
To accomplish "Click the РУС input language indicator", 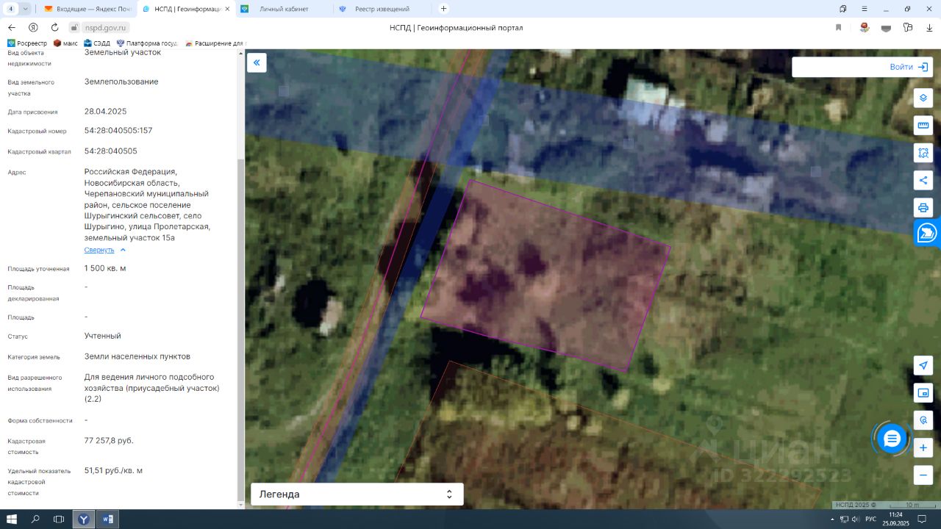I will 870,519.
